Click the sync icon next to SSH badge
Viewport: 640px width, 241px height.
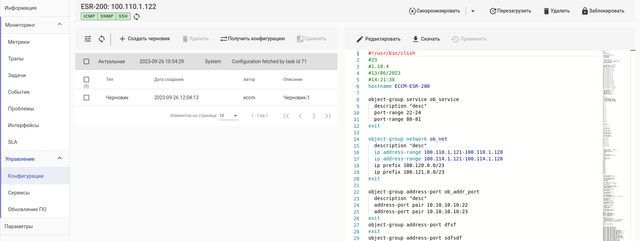[x=137, y=17]
